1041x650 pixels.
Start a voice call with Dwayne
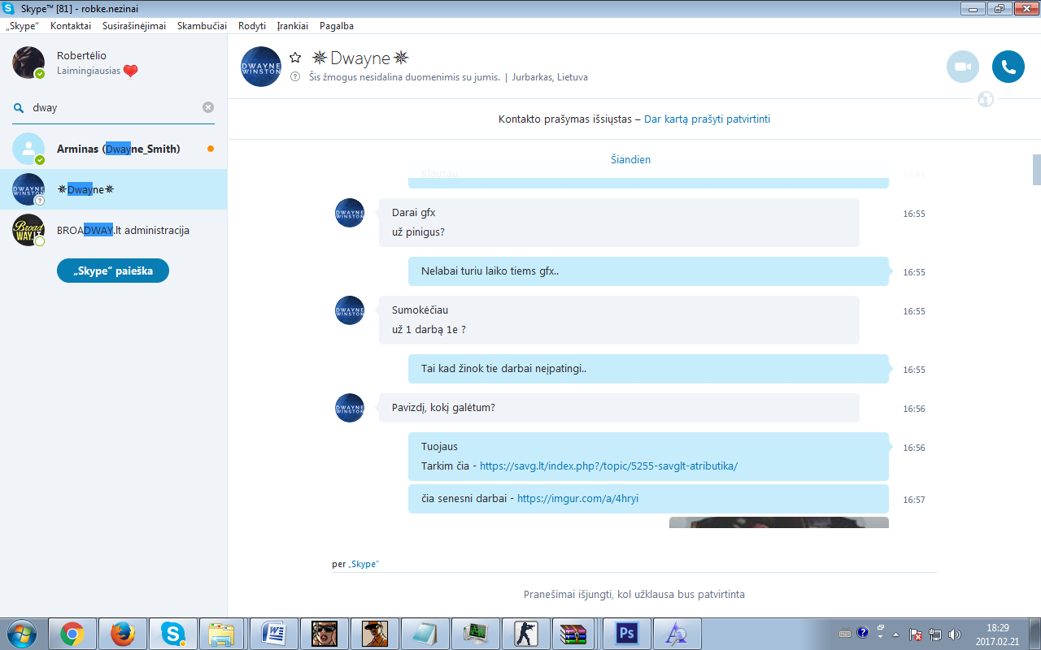[1008, 67]
